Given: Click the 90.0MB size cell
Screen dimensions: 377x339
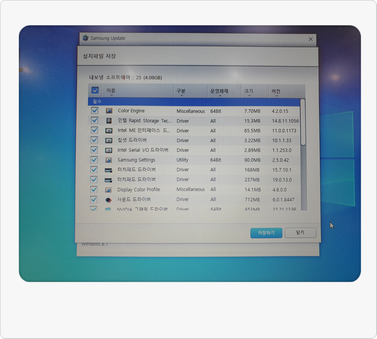Looking at the screenshot, I should click(252, 160).
